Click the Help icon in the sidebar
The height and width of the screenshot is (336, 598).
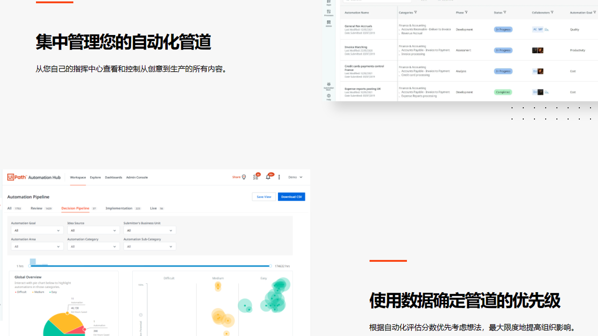(x=328, y=95)
